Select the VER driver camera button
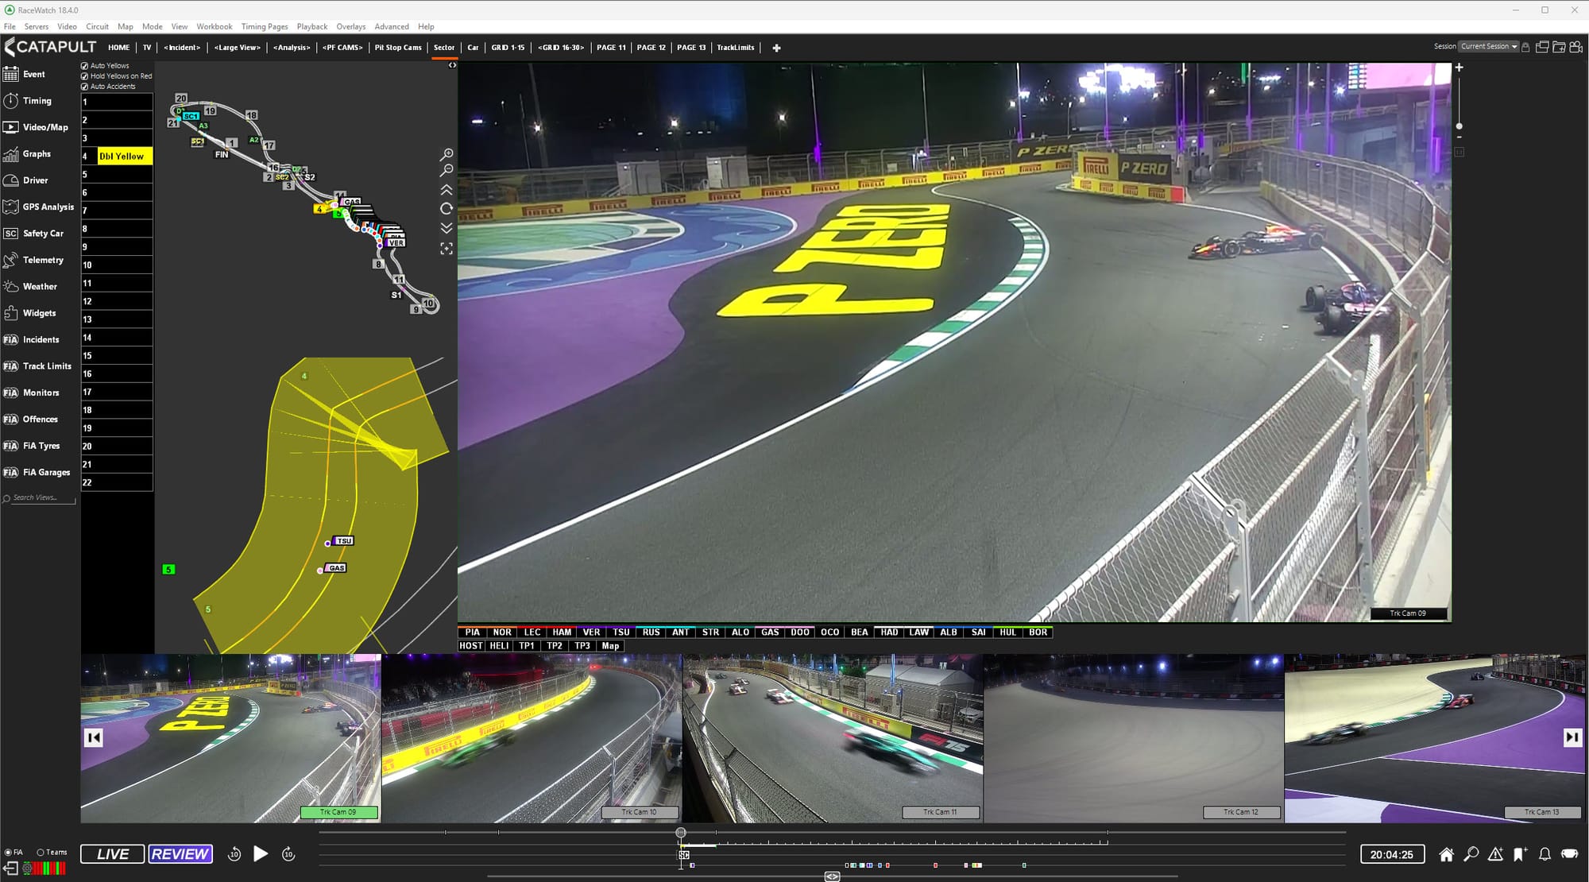1589x882 pixels. point(591,632)
